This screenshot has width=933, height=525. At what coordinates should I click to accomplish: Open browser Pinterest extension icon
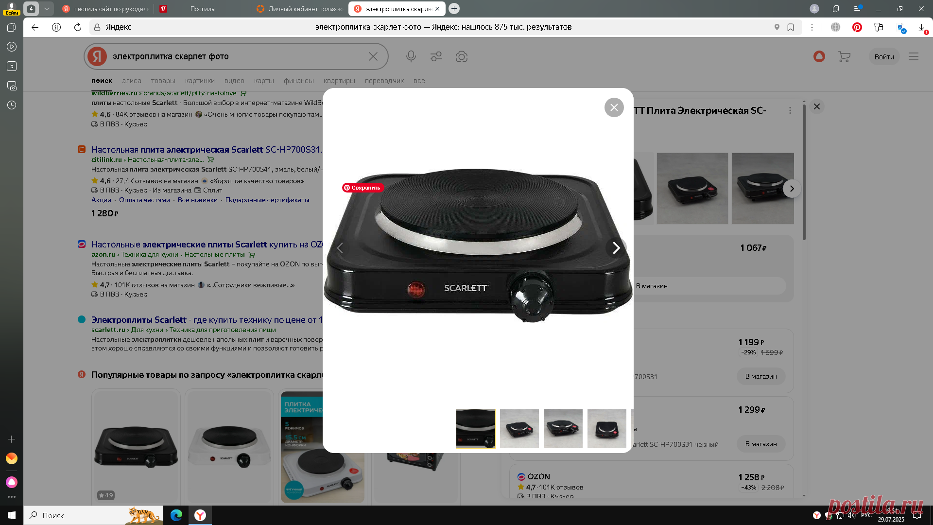click(857, 27)
